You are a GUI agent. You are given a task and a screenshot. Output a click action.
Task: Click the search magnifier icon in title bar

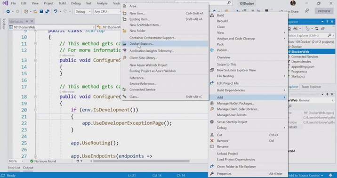click(x=229, y=3)
